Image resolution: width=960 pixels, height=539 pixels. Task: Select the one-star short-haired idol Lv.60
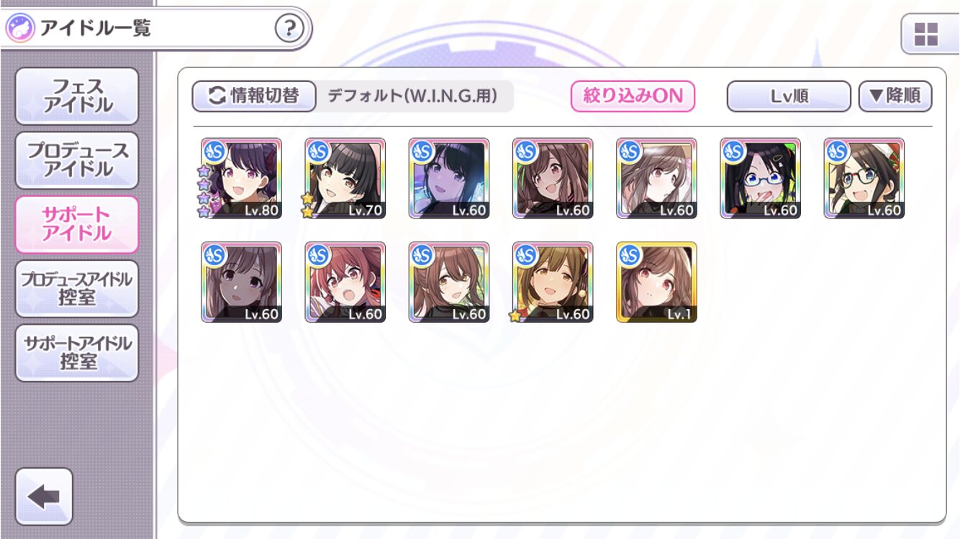point(553,282)
